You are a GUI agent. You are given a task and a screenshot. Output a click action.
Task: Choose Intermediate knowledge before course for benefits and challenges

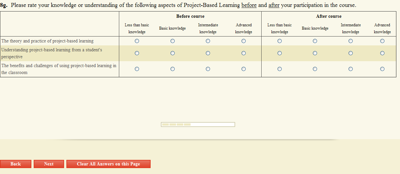click(208, 69)
